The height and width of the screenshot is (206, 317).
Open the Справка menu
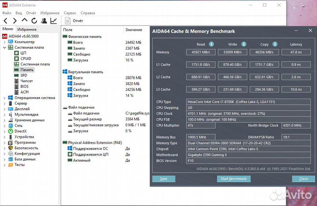click(88, 13)
